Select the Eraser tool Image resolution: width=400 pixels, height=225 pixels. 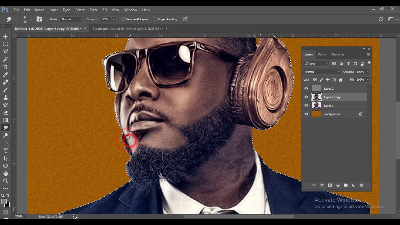pyautogui.click(x=6, y=113)
